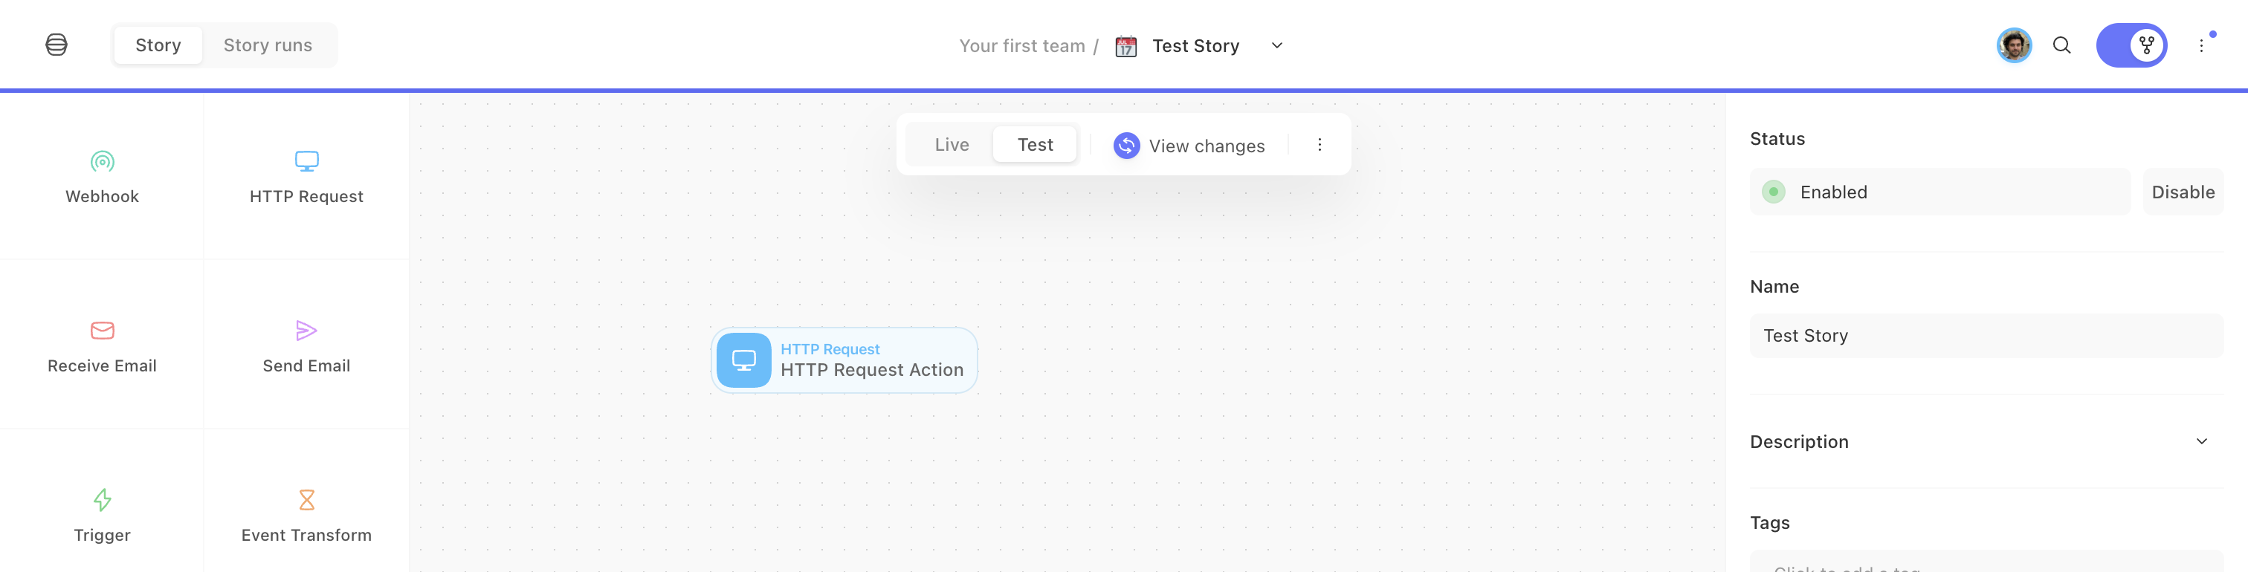Choose the Receive Email action

coord(102,346)
